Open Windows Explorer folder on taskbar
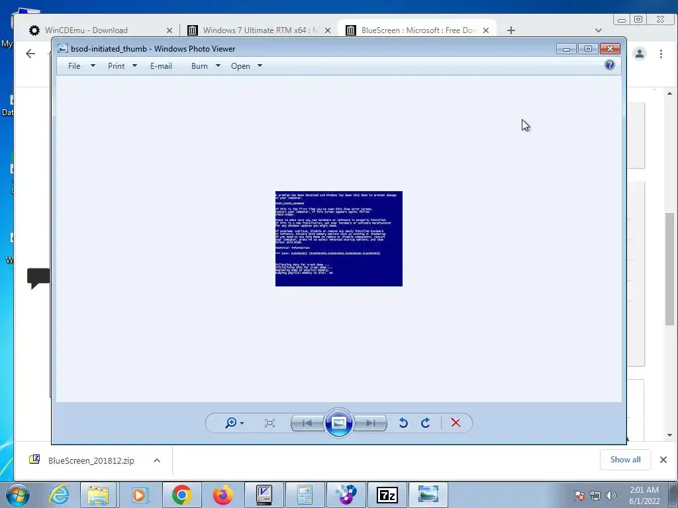The image size is (678, 508). (x=98, y=495)
